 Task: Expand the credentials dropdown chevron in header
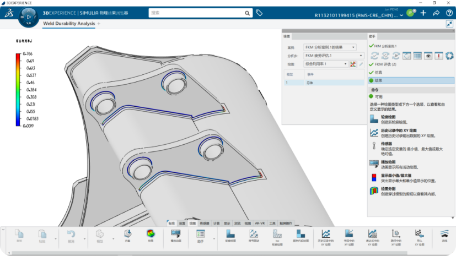click(401, 15)
